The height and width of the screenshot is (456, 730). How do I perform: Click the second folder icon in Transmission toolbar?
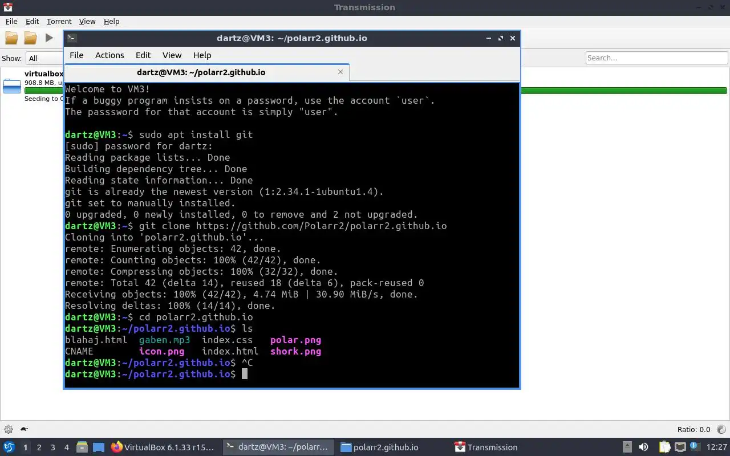(x=30, y=38)
